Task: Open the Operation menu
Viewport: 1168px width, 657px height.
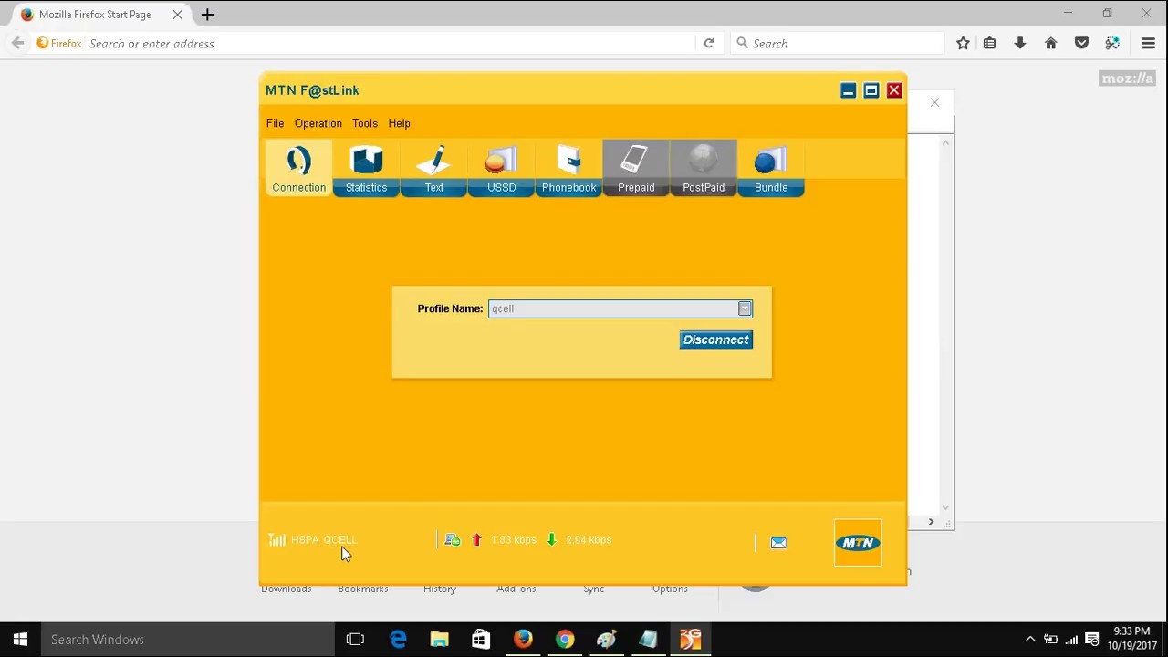Action: [318, 123]
